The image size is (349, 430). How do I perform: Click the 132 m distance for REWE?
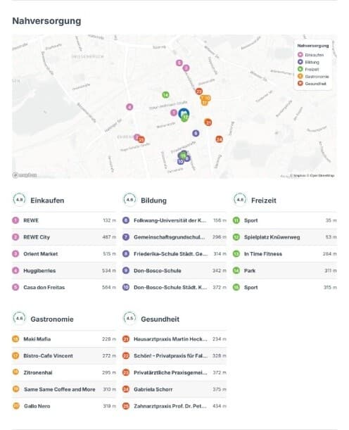coord(110,220)
